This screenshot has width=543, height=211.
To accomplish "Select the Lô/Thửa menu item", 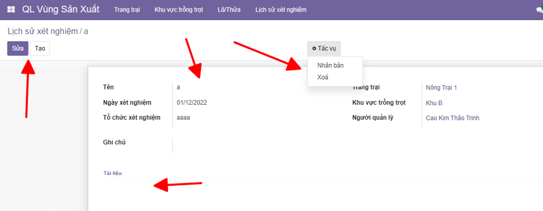I will tap(229, 10).
